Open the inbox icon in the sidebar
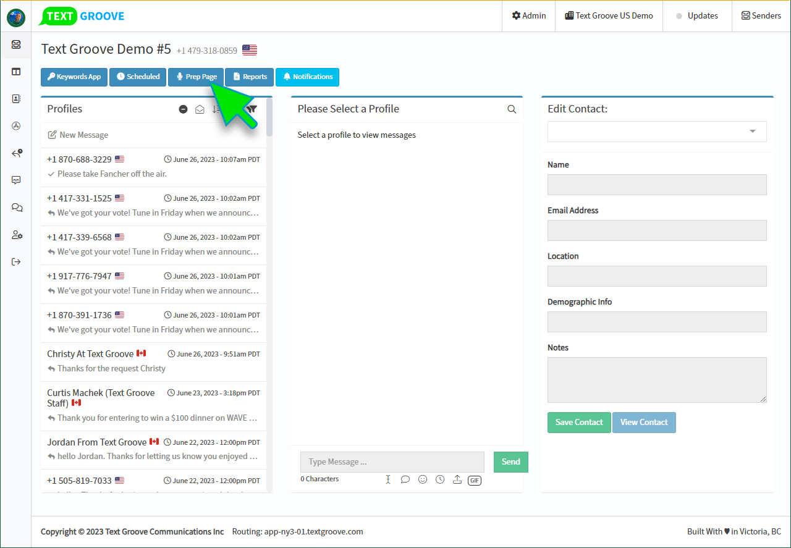 coord(16,44)
